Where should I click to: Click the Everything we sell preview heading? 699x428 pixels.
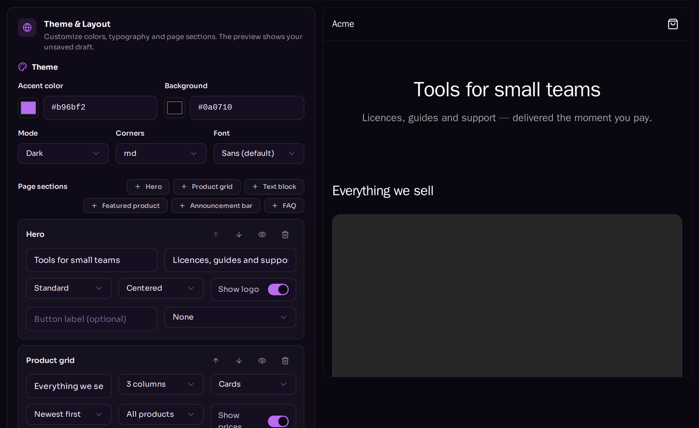(383, 191)
